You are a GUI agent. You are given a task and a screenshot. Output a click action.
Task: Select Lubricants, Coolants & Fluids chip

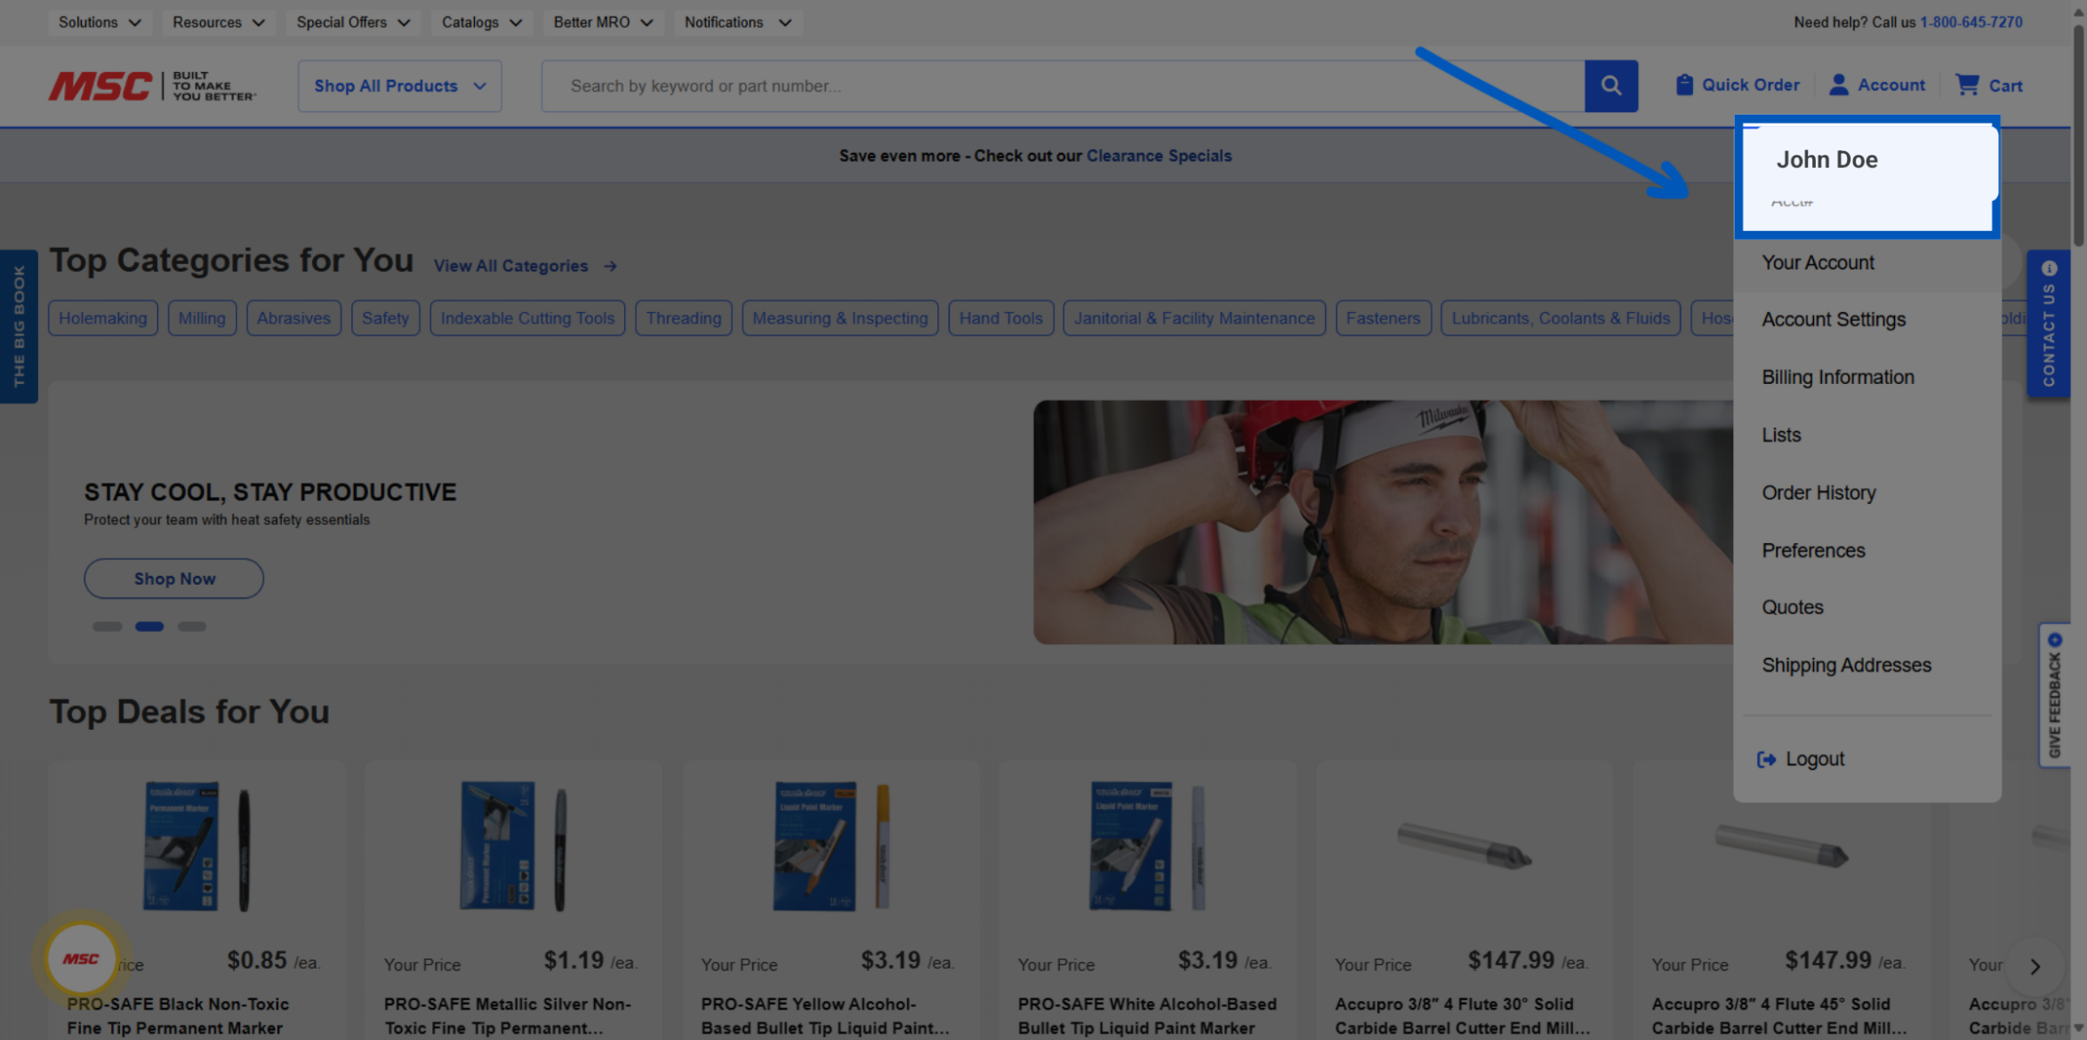point(1561,318)
